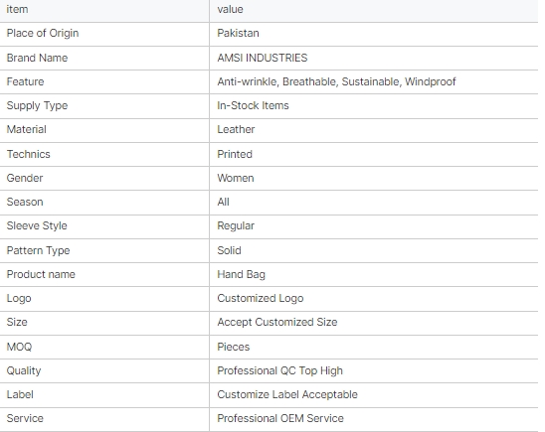Viewport: 545px width, 432px height.
Task: Select the Customize Label Acceptable text
Action: click(x=287, y=394)
